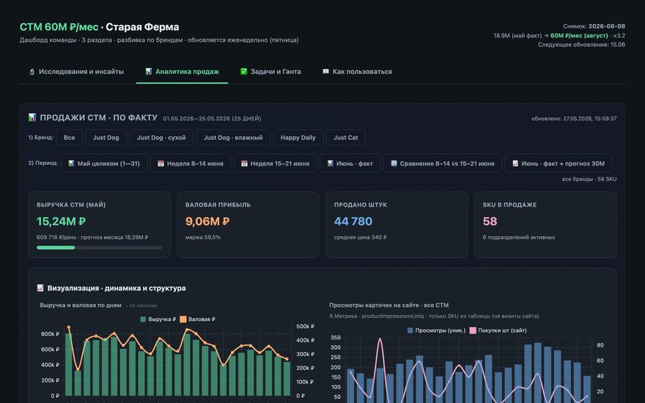645x403 pixels.
Task: Select period Неделя 15–21 июня
Action: pos(275,163)
